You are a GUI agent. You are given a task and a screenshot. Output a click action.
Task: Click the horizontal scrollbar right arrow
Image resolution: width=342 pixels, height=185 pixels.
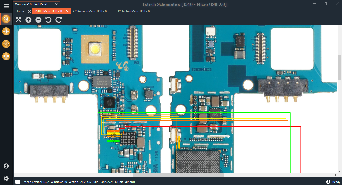(x=335, y=175)
